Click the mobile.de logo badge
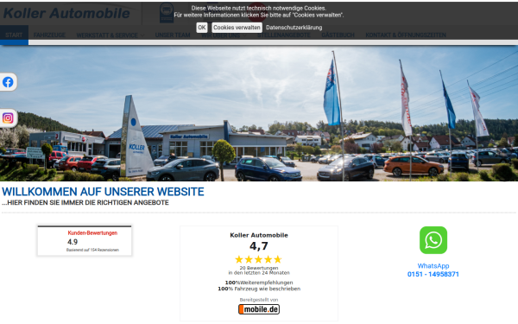 click(x=259, y=309)
